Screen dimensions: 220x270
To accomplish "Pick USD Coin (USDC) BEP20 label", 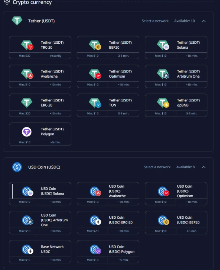I will [188, 220].
